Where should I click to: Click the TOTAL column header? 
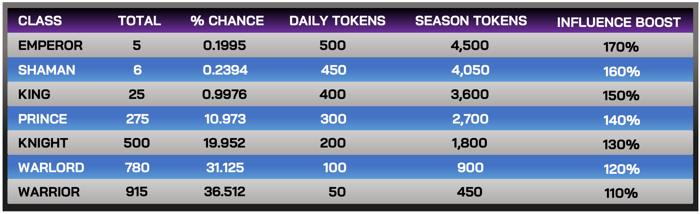point(139,21)
